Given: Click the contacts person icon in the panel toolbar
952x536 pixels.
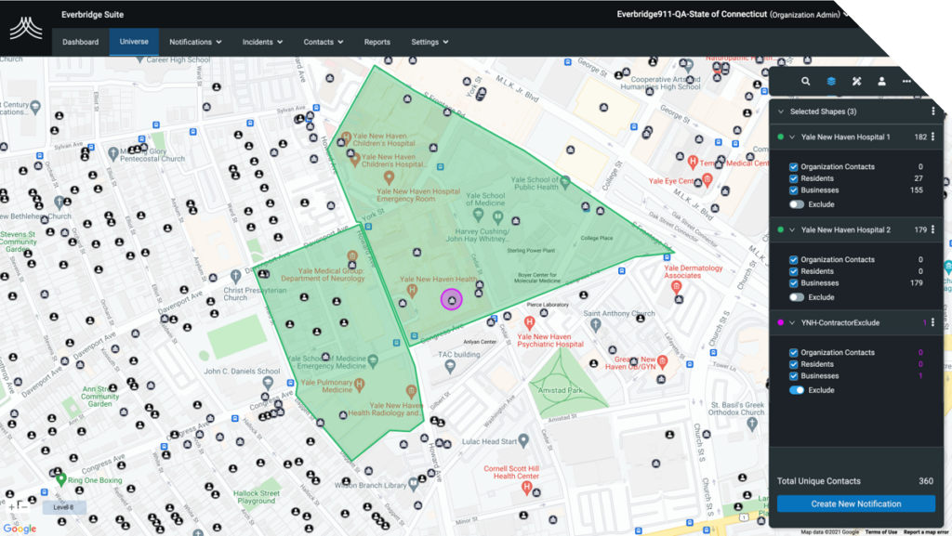Looking at the screenshot, I should (x=881, y=81).
